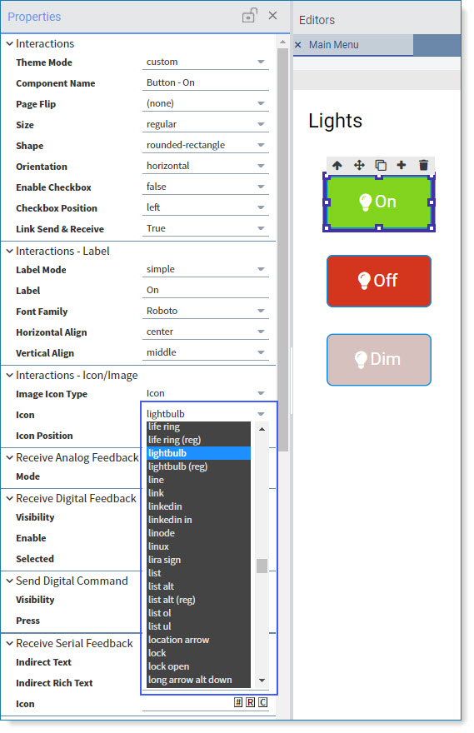Open the Shape dropdown
The height and width of the screenshot is (733, 474).
pos(206,145)
